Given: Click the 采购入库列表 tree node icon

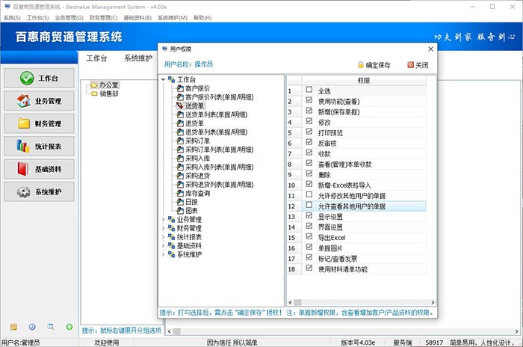Looking at the screenshot, I should [180, 167].
